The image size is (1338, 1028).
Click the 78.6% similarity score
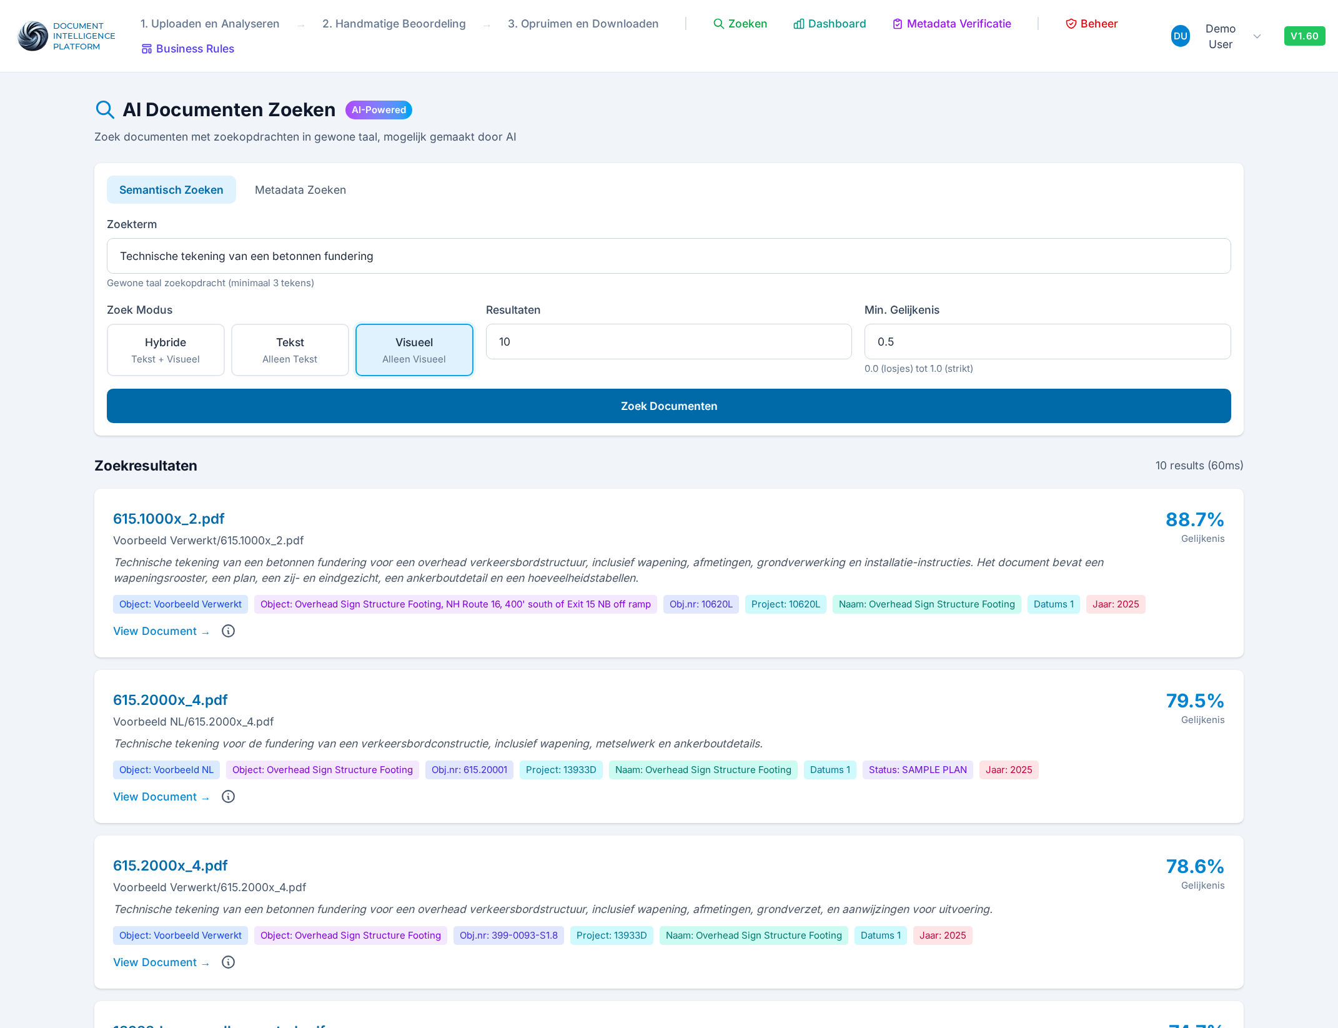pos(1195,866)
